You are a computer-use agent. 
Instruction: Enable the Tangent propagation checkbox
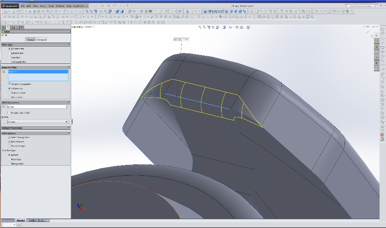[9, 84]
